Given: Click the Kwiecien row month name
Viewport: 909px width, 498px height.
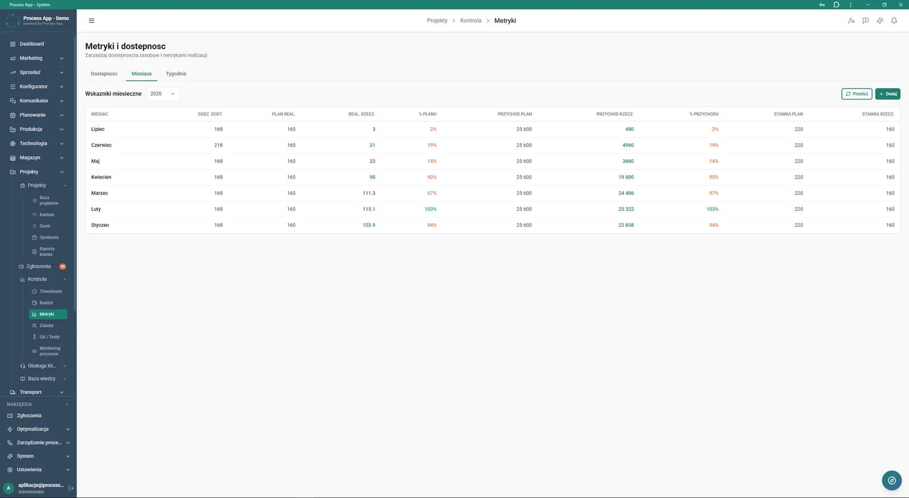Looking at the screenshot, I should coord(101,177).
